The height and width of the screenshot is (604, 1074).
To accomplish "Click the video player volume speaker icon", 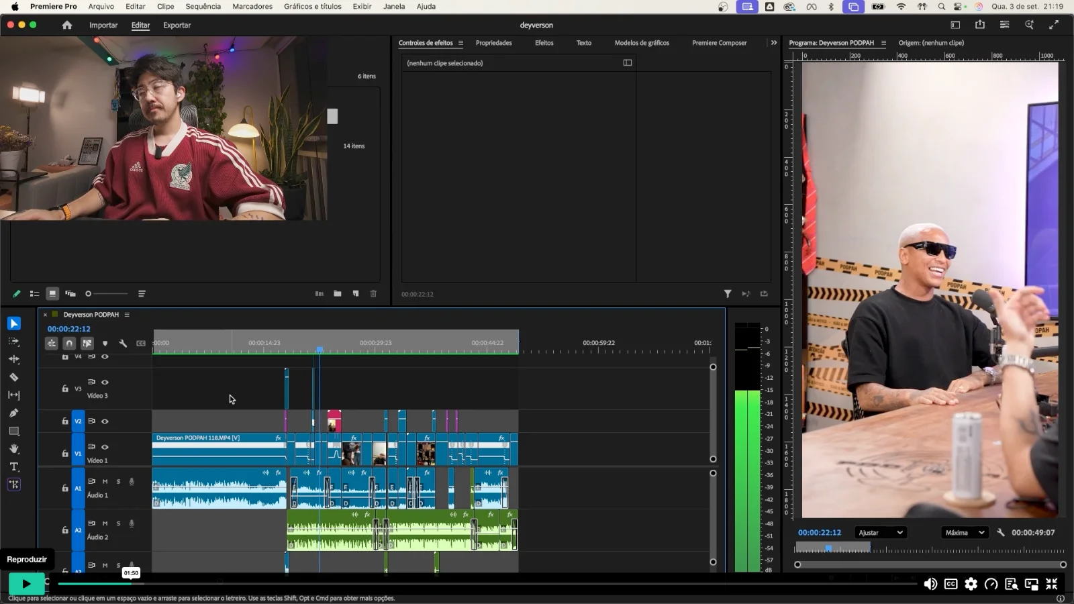I will pyautogui.click(x=930, y=584).
